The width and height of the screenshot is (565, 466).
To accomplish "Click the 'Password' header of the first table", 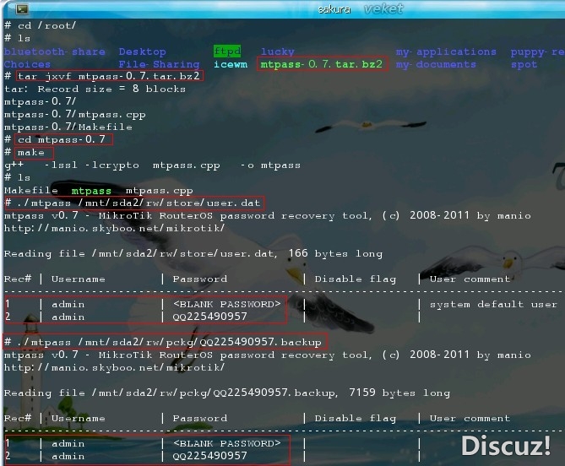I will [x=200, y=279].
